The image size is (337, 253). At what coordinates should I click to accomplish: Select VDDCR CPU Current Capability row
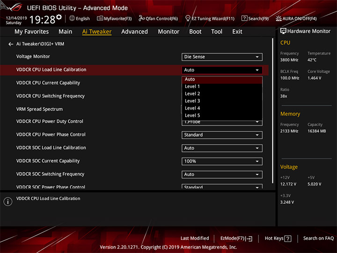[48, 83]
